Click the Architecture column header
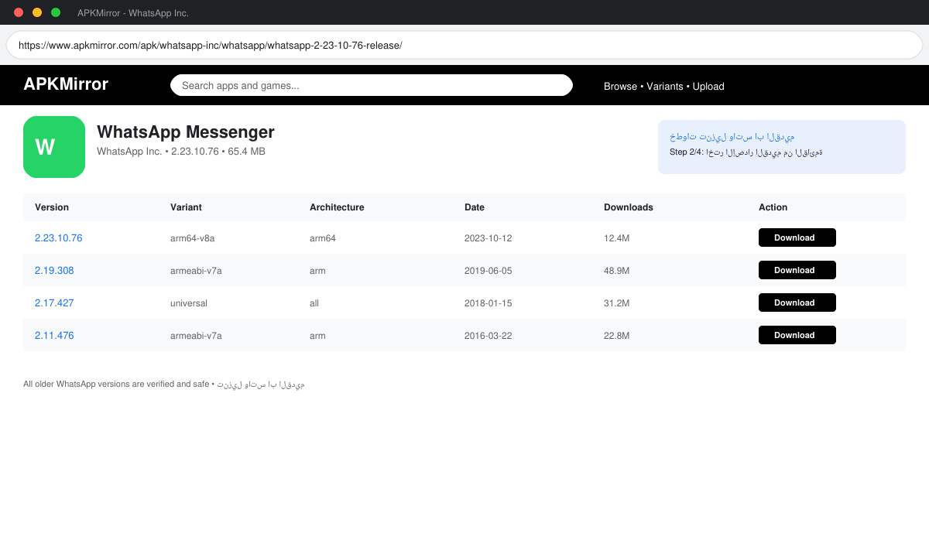Image resolution: width=929 pixels, height=557 pixels. point(337,207)
